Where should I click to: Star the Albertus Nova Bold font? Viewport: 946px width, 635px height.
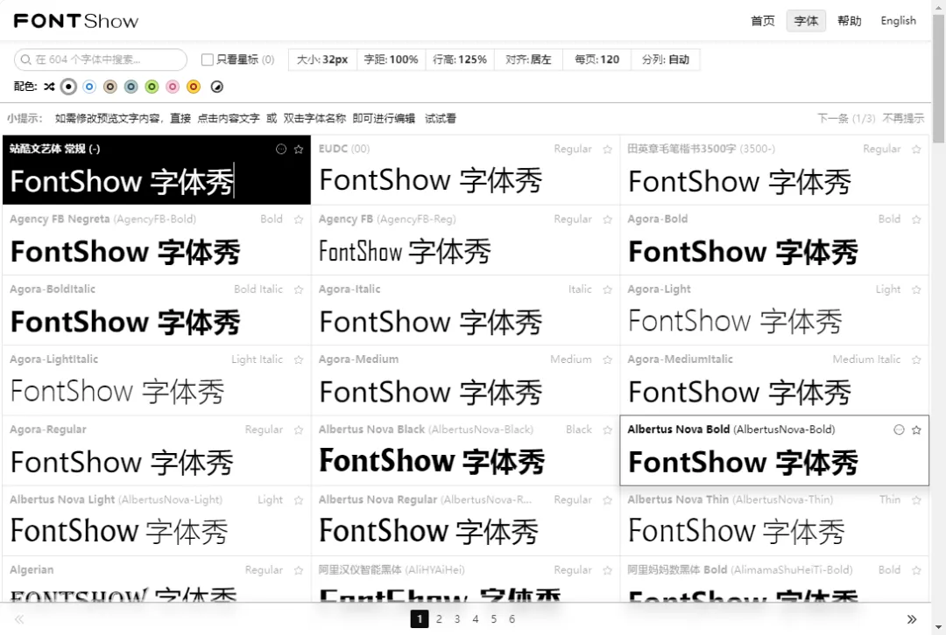pyautogui.click(x=916, y=430)
